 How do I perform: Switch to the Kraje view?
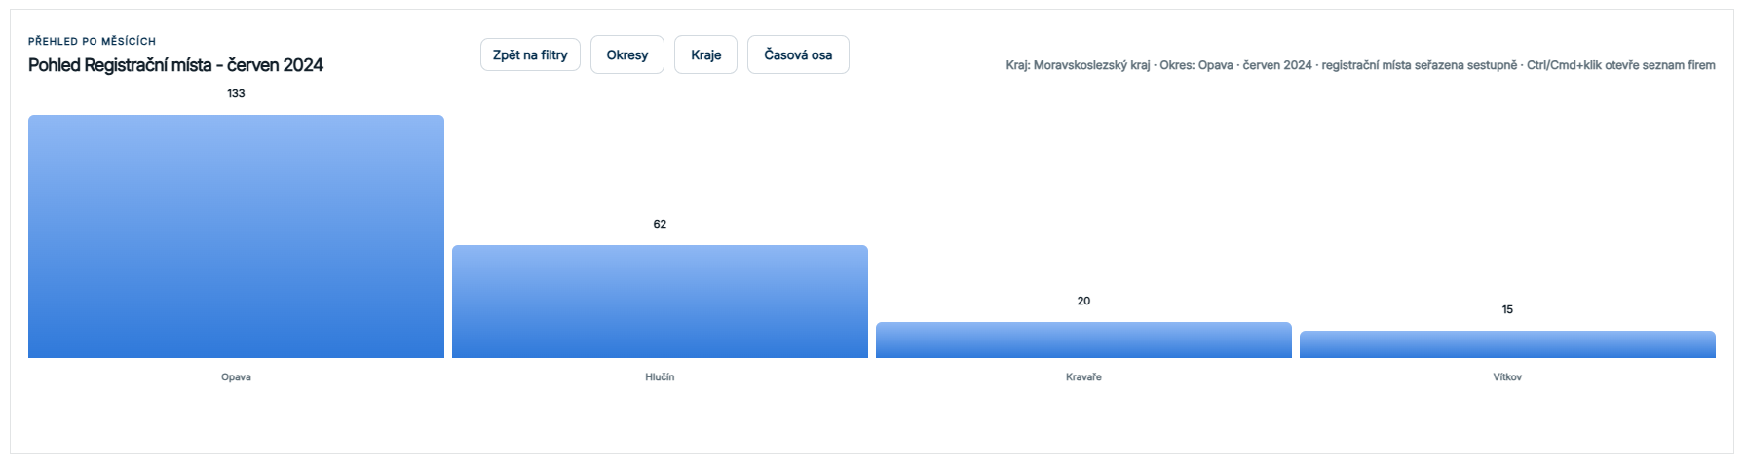point(705,54)
